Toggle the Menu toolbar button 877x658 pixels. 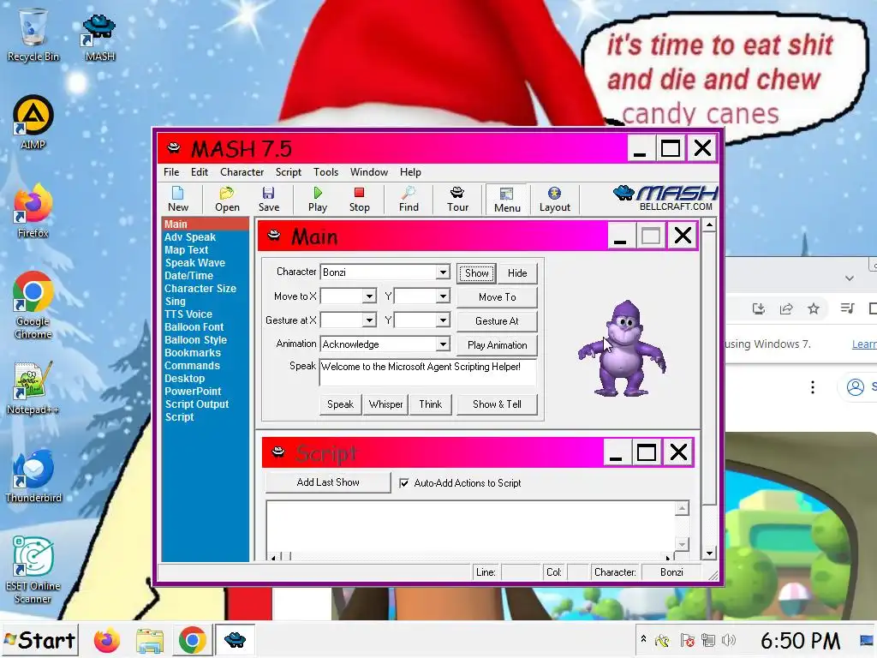[507, 200]
